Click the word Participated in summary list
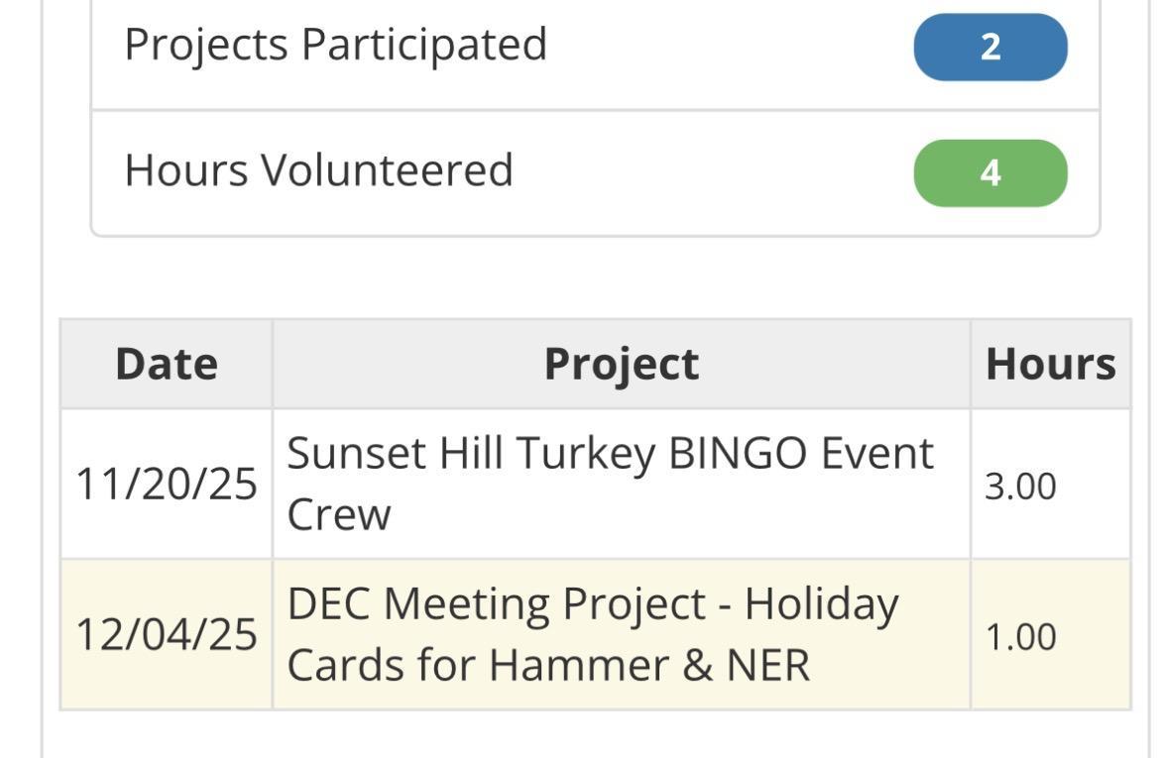1169x758 pixels. click(423, 45)
